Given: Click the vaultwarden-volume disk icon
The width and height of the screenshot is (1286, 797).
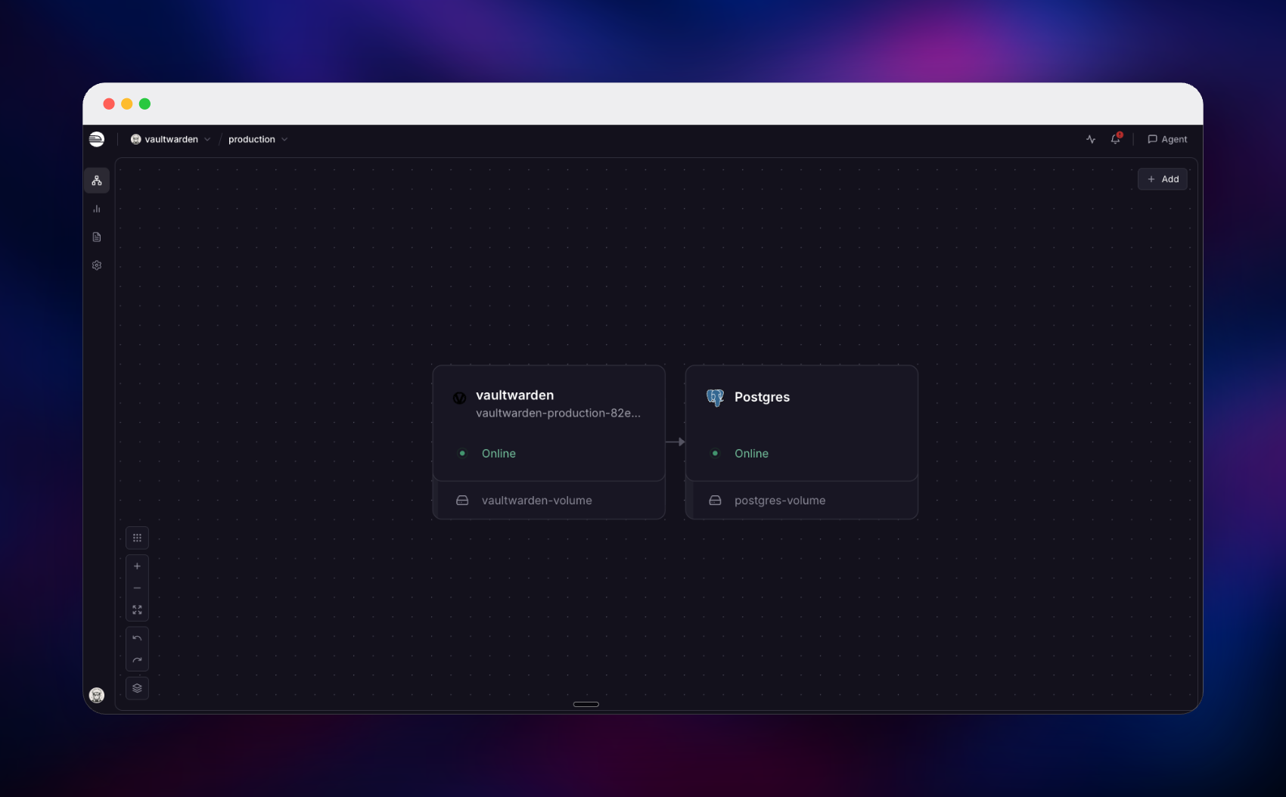Looking at the screenshot, I should tap(462, 501).
